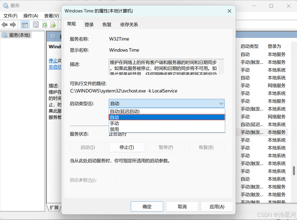The width and height of the screenshot is (297, 220).
Task: Close the Windows Time properties dialog
Action: pos(229,11)
